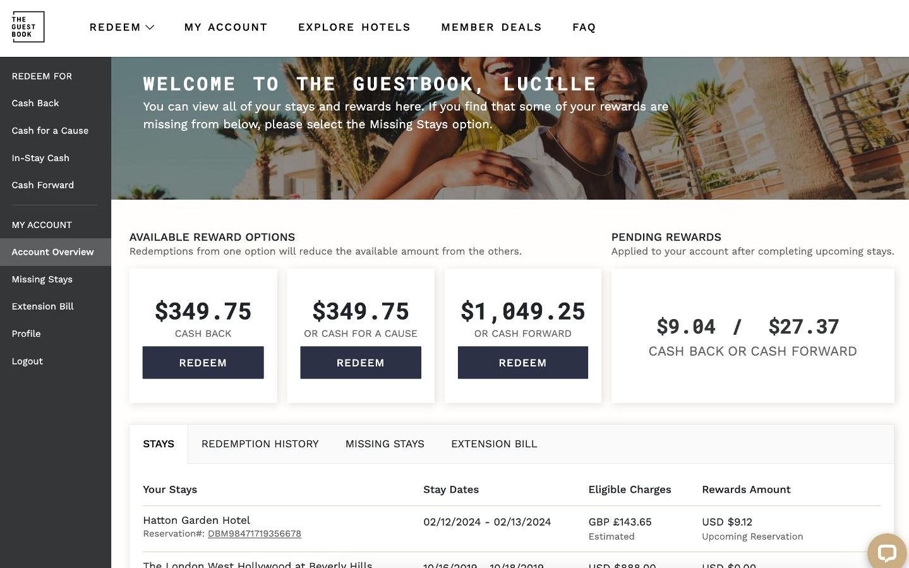Click Logout in the sidebar
The width and height of the screenshot is (909, 568).
click(27, 361)
